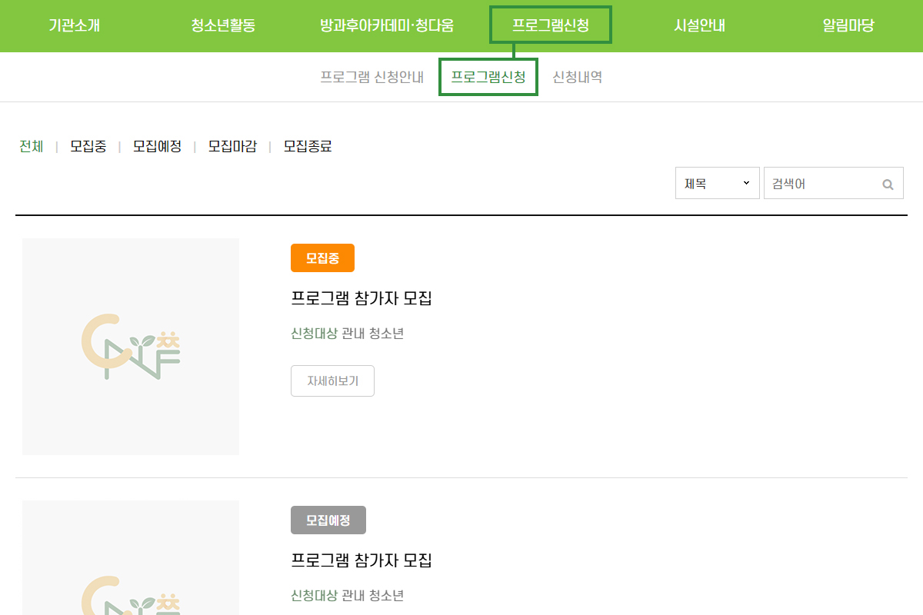View the 신청내역 sub-tab
Viewport: 923px width, 615px height.
pyautogui.click(x=577, y=77)
